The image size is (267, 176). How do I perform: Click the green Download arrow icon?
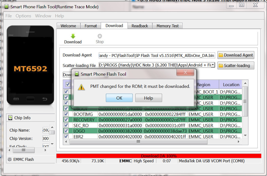[73, 36]
